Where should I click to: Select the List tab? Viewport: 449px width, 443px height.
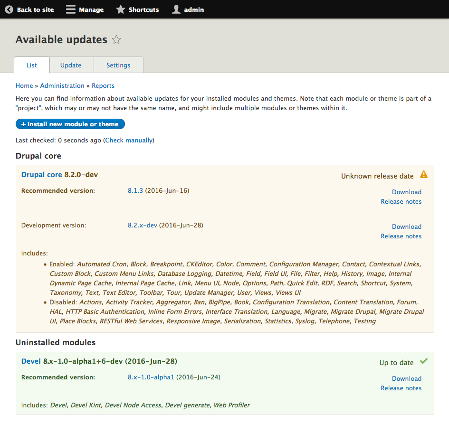31,65
